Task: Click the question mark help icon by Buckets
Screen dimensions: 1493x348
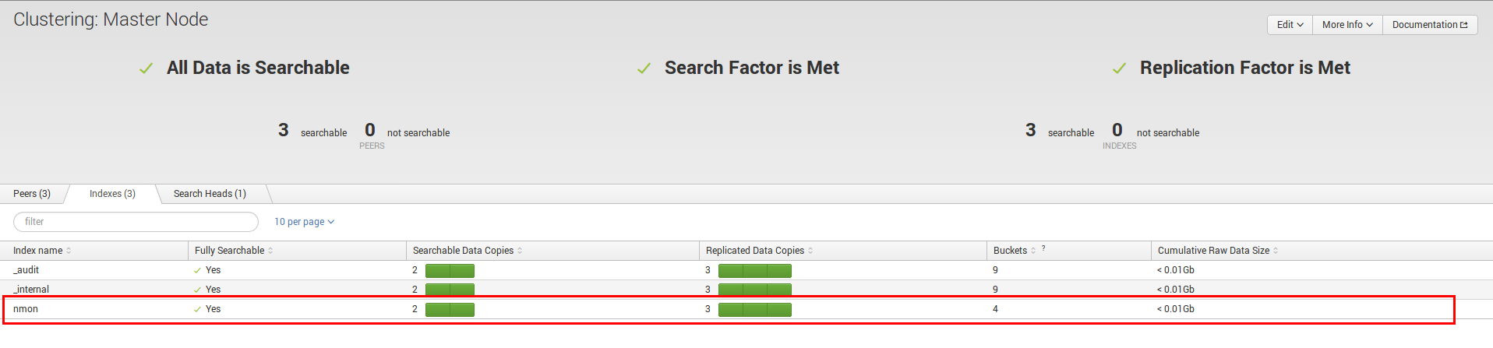Action: (1043, 248)
